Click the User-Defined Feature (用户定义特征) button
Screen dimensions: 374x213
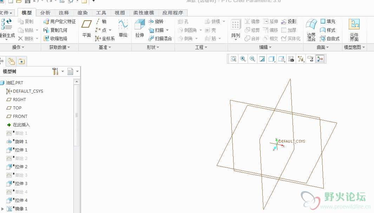pos(60,22)
